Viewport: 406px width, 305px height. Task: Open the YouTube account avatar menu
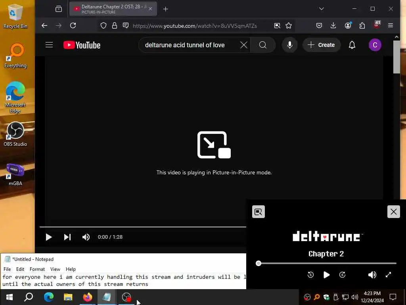375,45
